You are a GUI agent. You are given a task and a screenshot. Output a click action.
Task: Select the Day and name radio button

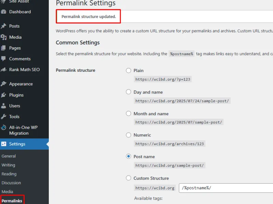point(129,92)
